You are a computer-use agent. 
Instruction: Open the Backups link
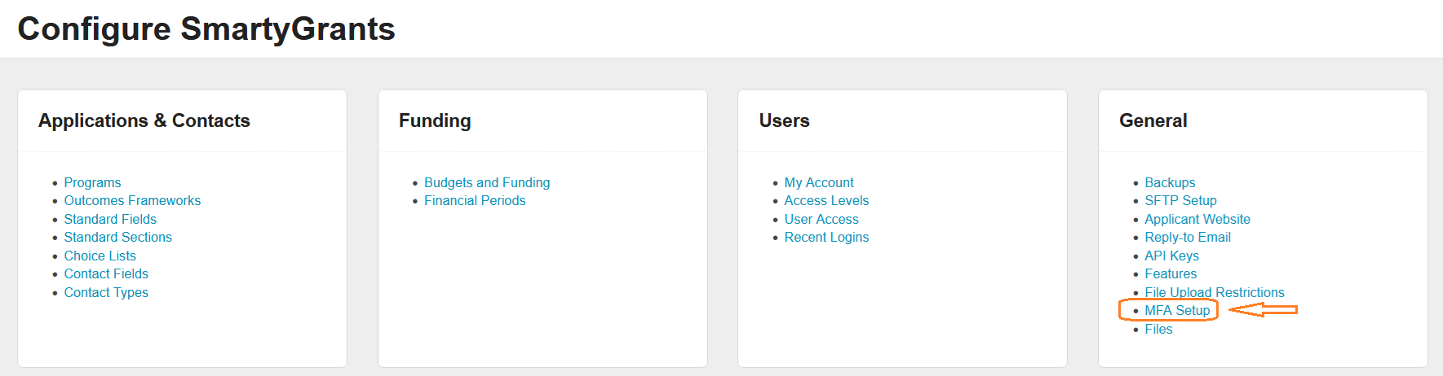(1170, 182)
